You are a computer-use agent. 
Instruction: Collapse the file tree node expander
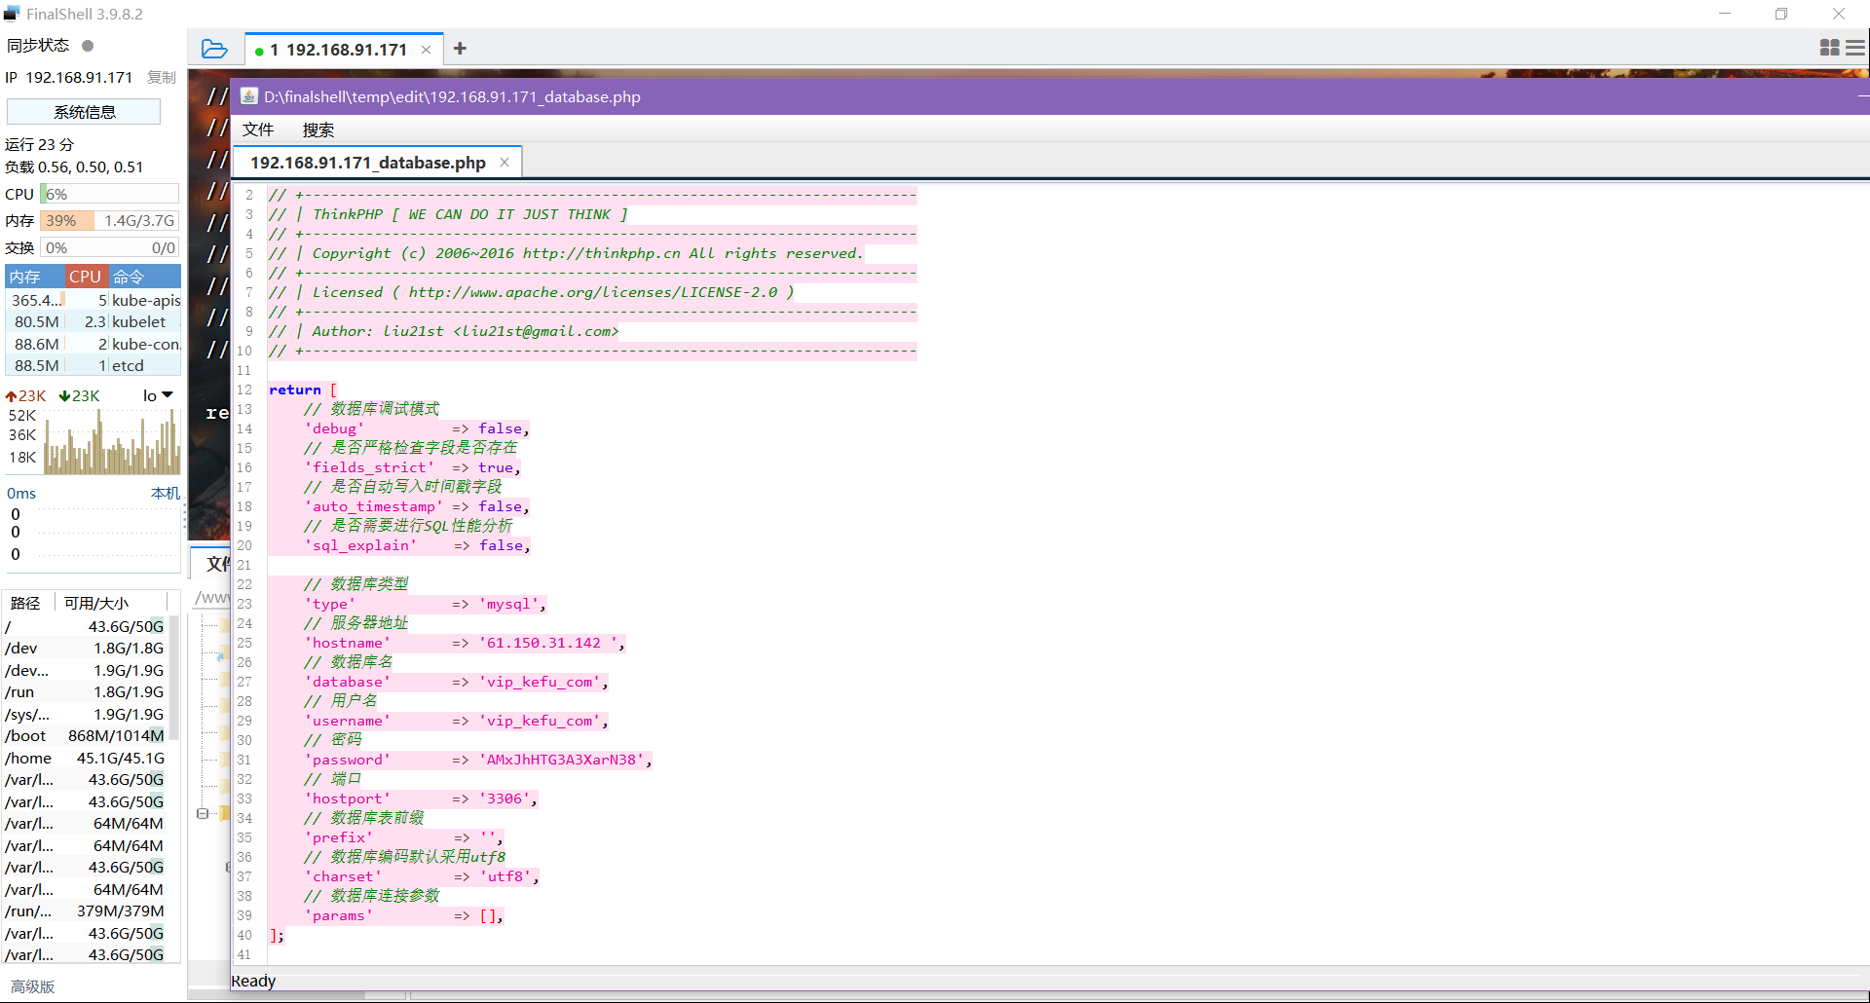click(203, 813)
